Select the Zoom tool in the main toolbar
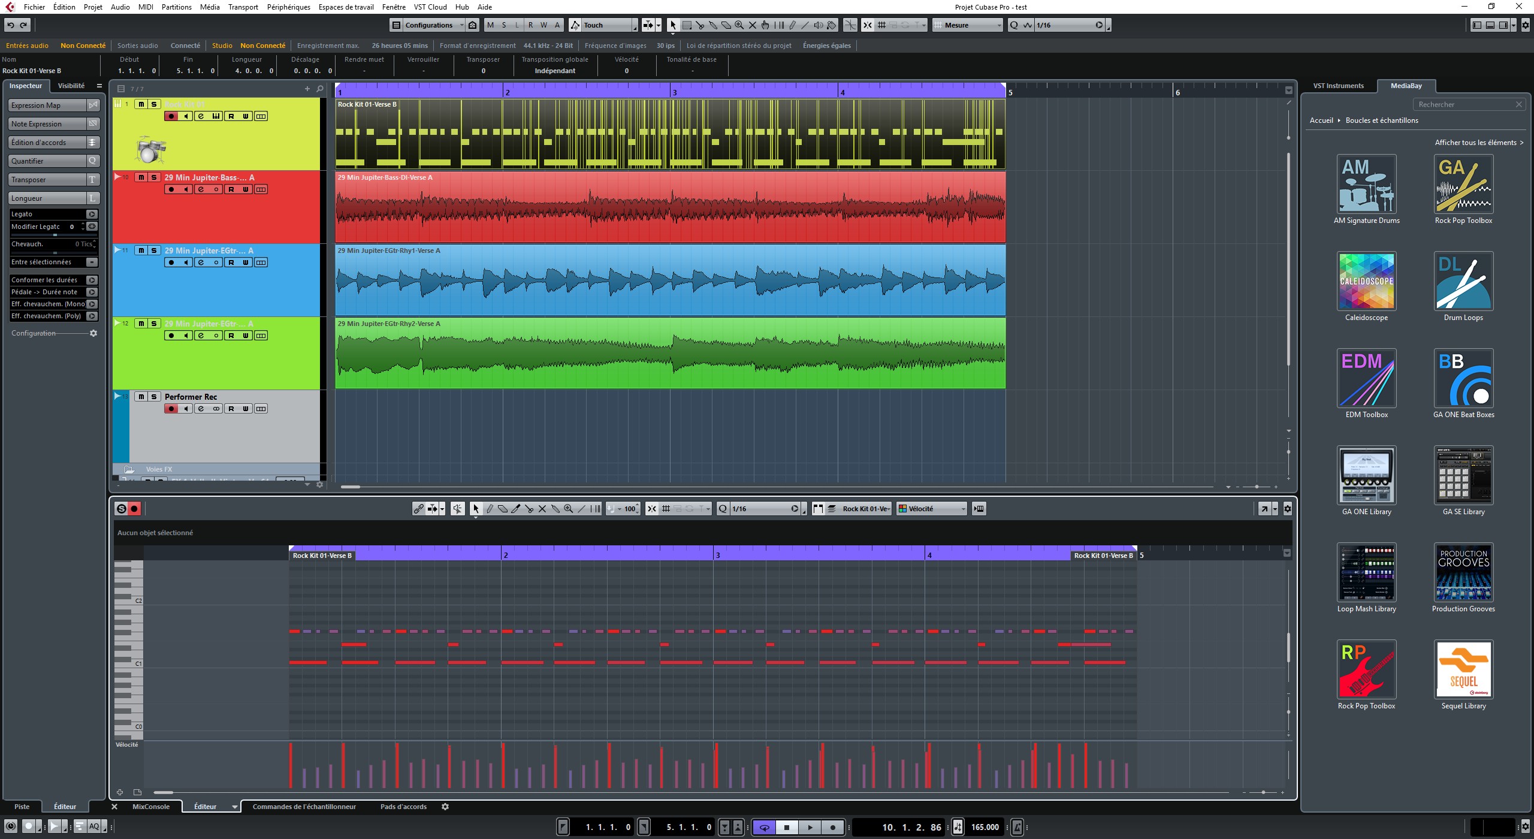 [x=739, y=25]
